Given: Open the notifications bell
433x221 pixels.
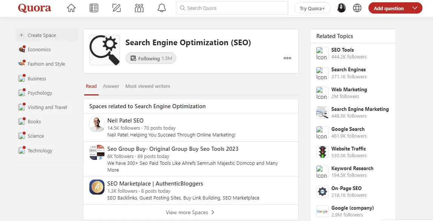Looking at the screenshot, I should click(x=162, y=8).
